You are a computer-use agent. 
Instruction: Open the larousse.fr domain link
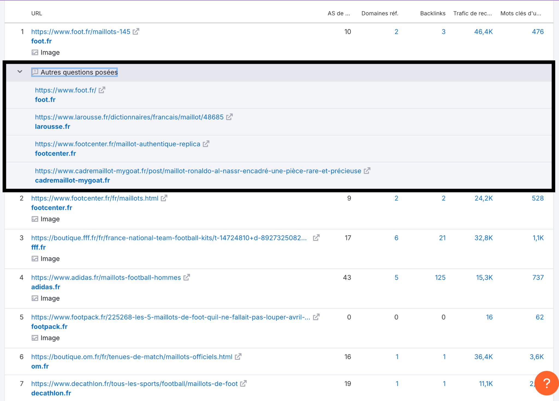52,127
